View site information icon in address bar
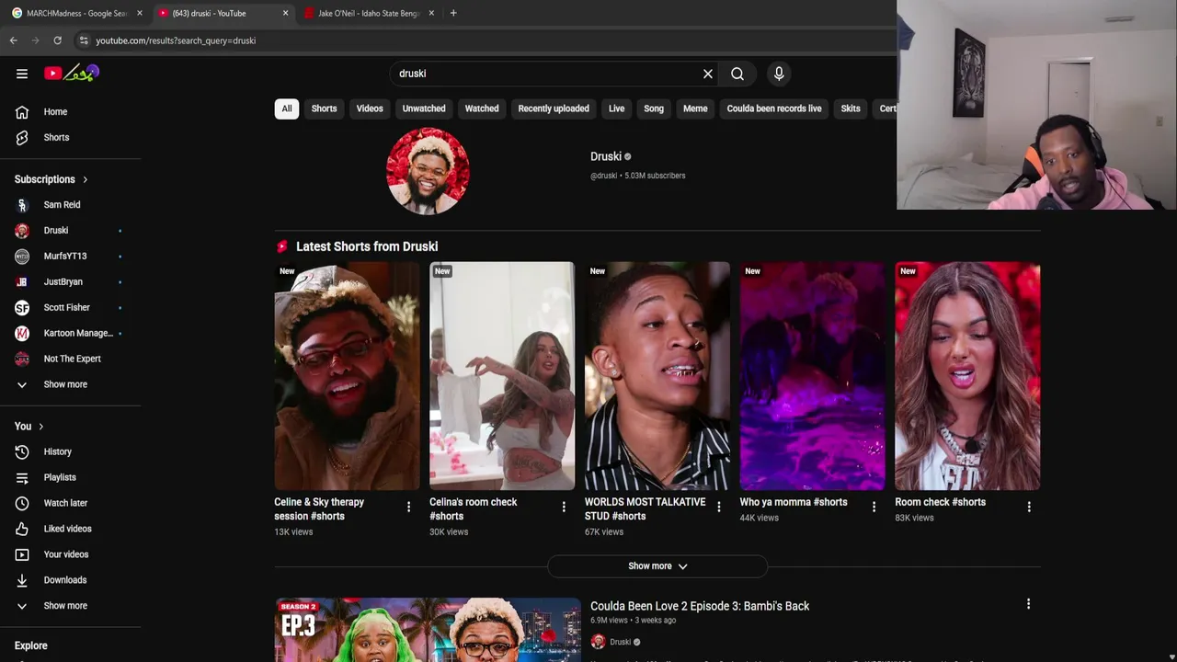1177x662 pixels. coord(84,40)
